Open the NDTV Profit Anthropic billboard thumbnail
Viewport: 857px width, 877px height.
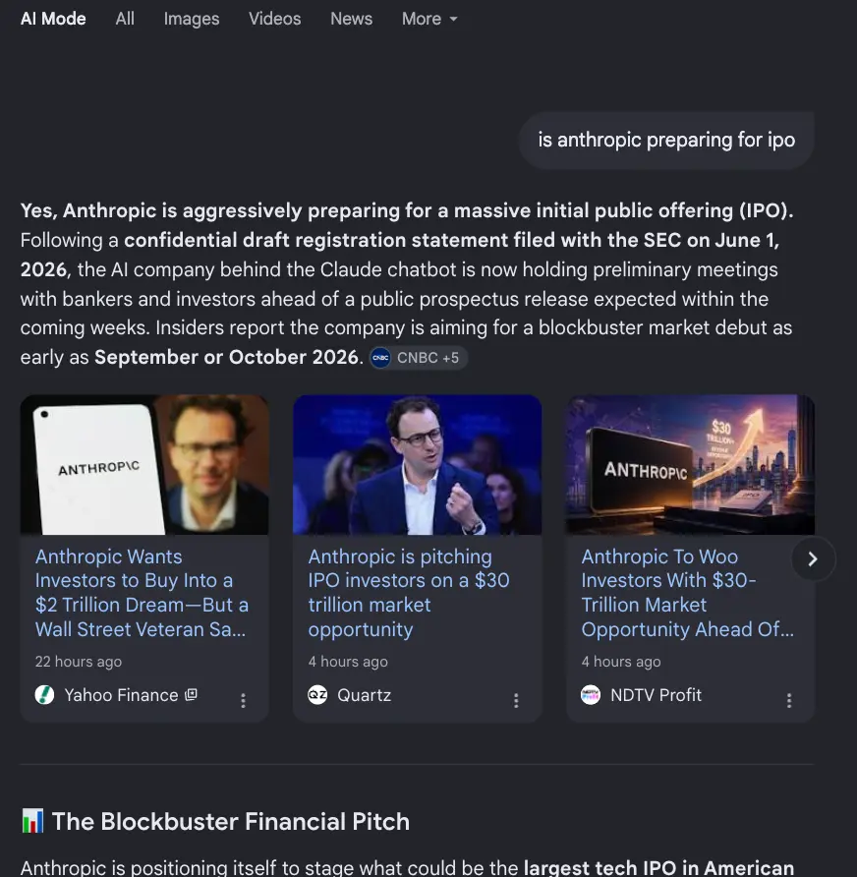[x=690, y=465]
